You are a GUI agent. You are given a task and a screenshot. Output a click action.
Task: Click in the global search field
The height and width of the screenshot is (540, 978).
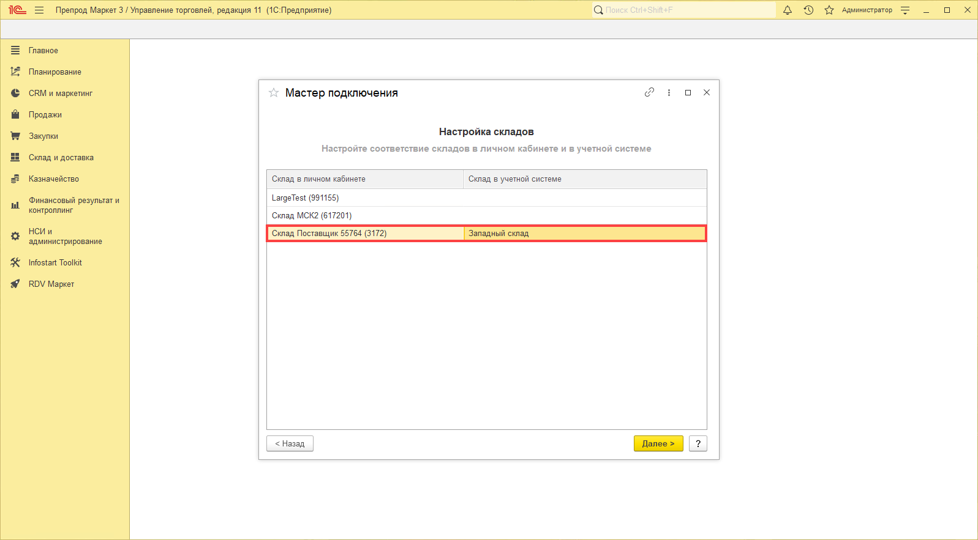686,10
